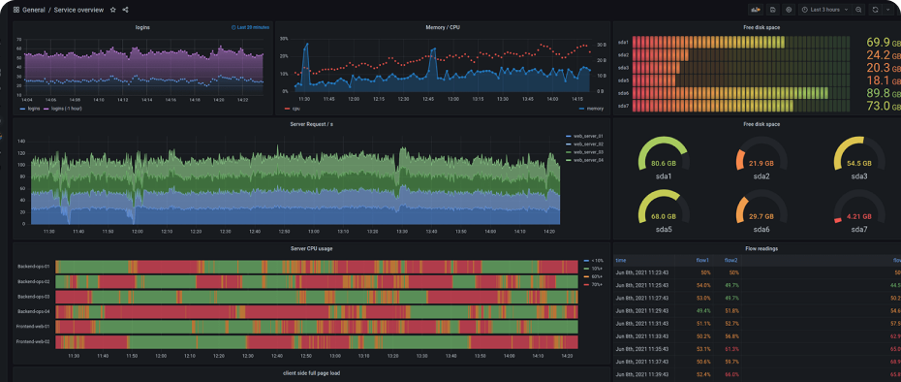
Task: Open the Server CPU usage panel menu
Action: point(311,248)
